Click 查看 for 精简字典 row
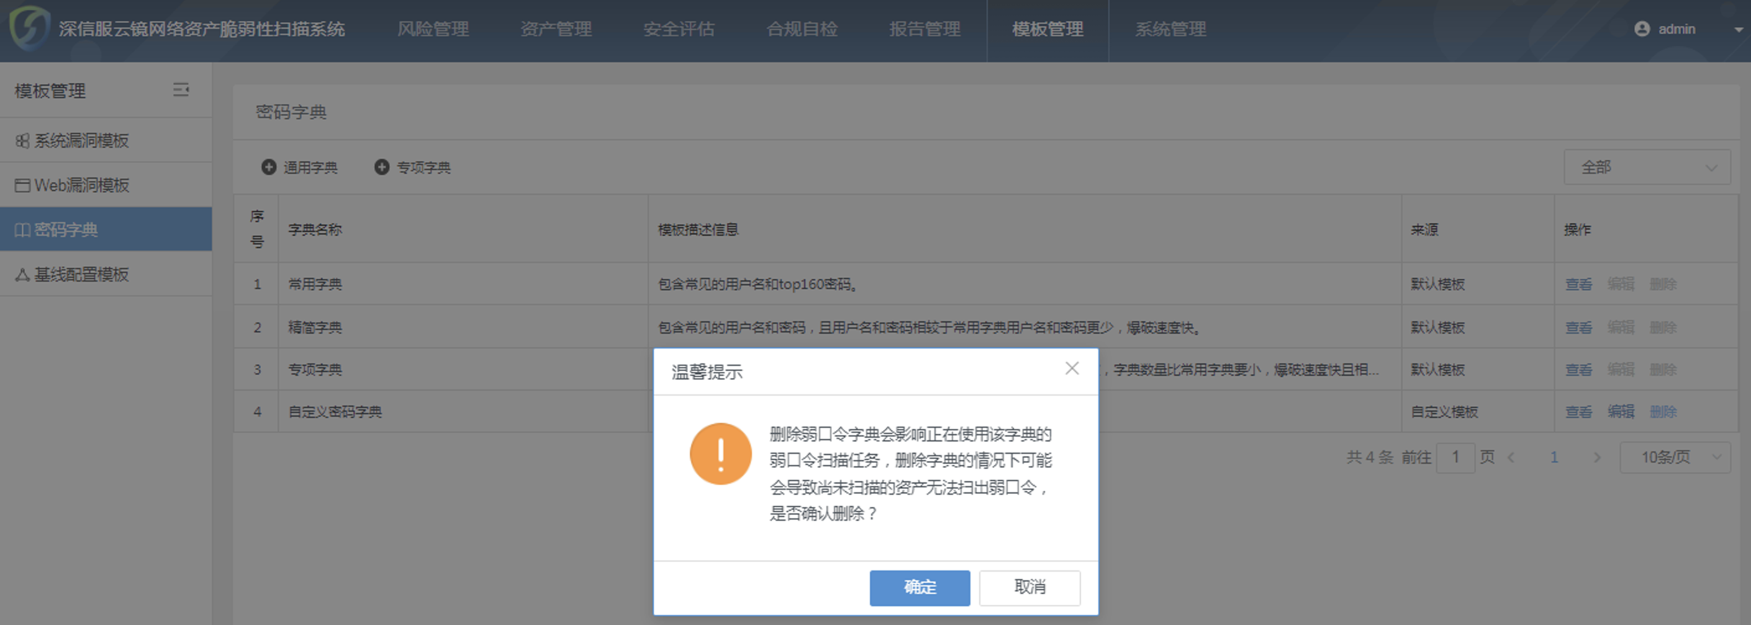This screenshot has height=625, width=1751. tap(1578, 328)
